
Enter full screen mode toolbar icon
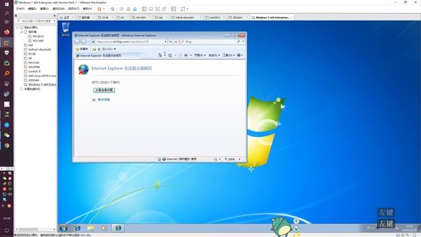pos(157,9)
